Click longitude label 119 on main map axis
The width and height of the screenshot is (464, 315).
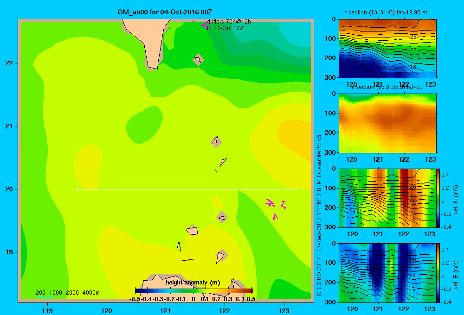coord(47,310)
